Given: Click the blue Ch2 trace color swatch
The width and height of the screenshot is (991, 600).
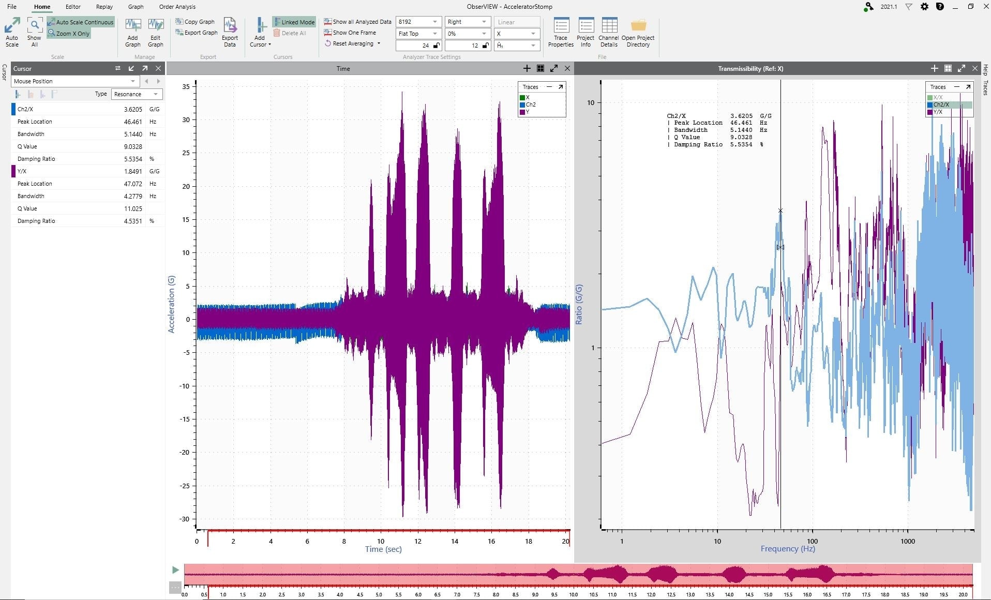Looking at the screenshot, I should tap(522, 104).
